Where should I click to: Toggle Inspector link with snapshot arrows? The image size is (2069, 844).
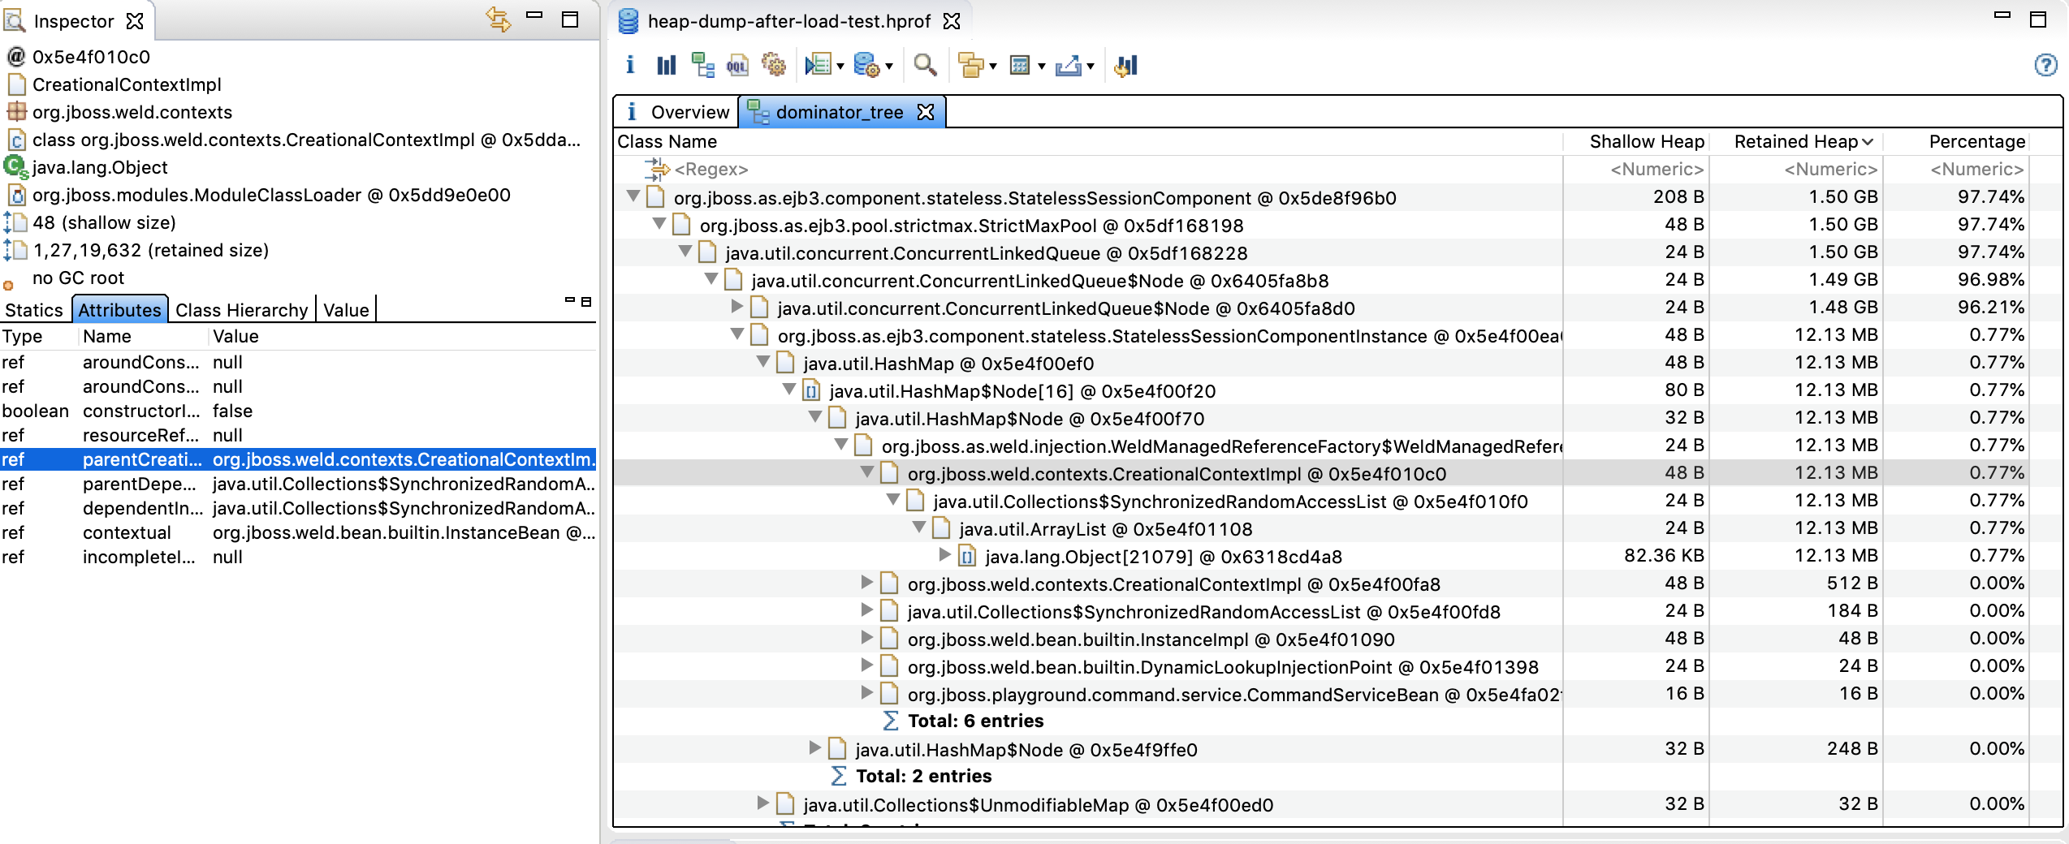click(498, 19)
